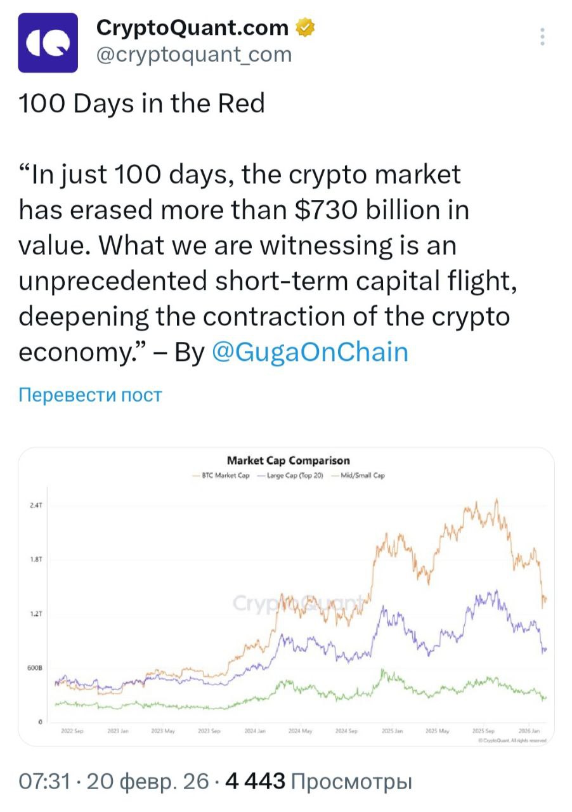Screen dimensions: 572x812
Task: Click the CryptoQuant copyright notice in chart
Action: (x=510, y=740)
